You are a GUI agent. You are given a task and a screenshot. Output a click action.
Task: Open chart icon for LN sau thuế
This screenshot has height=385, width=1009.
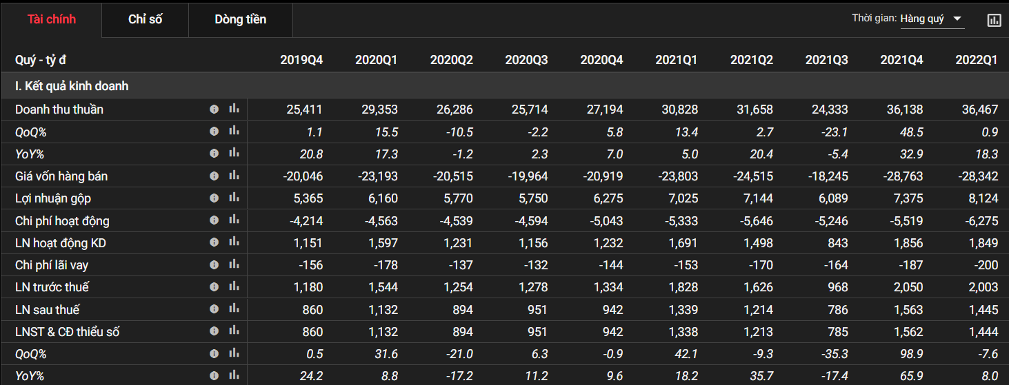click(x=234, y=310)
